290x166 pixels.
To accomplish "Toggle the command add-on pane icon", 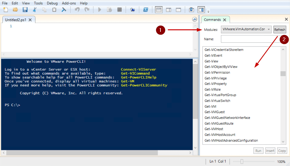I will (x=201, y=10).
